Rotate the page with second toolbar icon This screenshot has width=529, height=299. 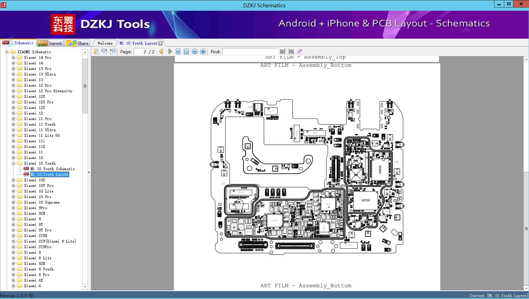coord(104,52)
